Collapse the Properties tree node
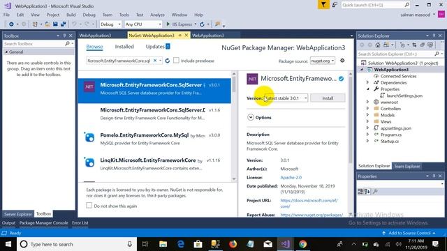Viewport: 447px width, 251px height. pos(367,89)
